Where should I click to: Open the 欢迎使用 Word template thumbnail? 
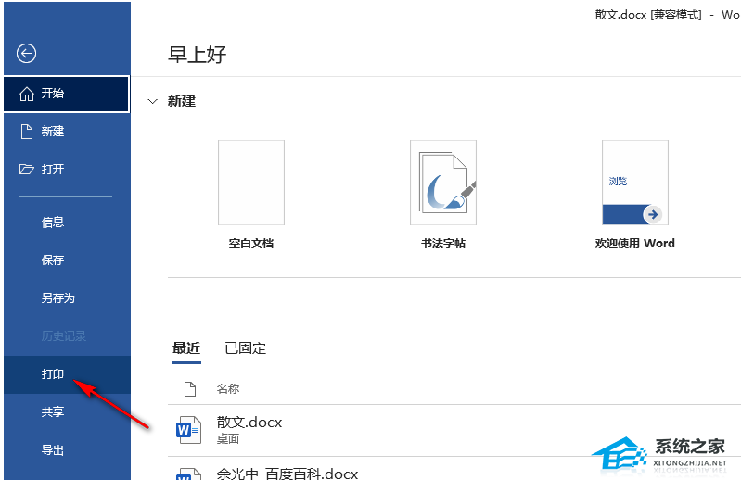(635, 183)
